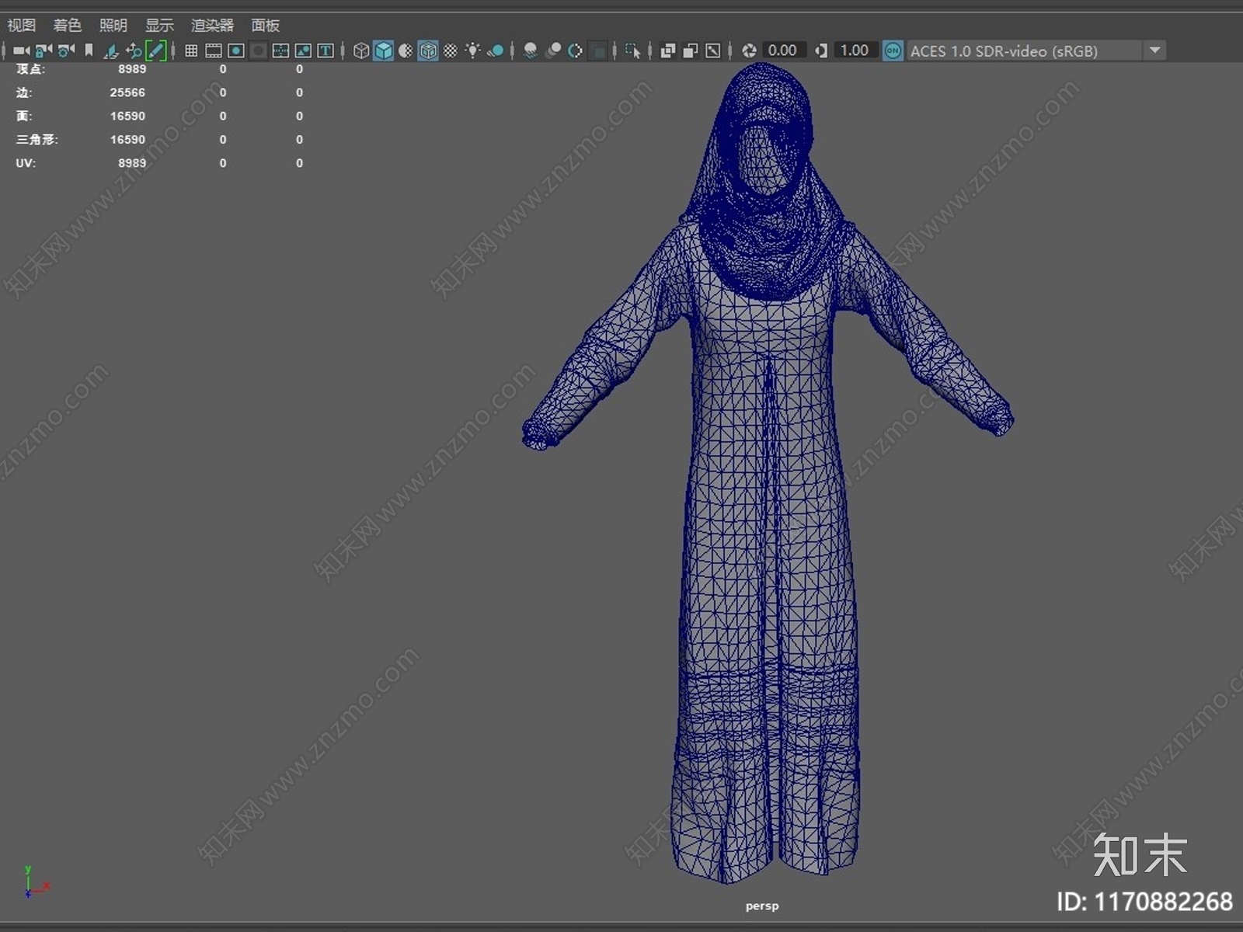Open the 照明 (Lighting) menu

pyautogui.click(x=113, y=25)
